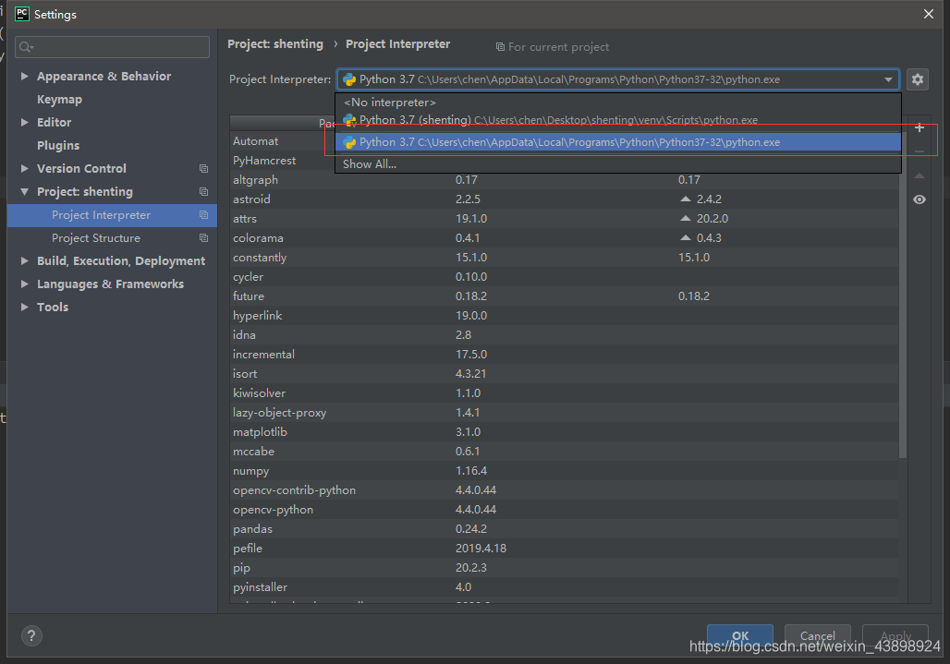Expand Languages & Frameworks section

coord(25,284)
